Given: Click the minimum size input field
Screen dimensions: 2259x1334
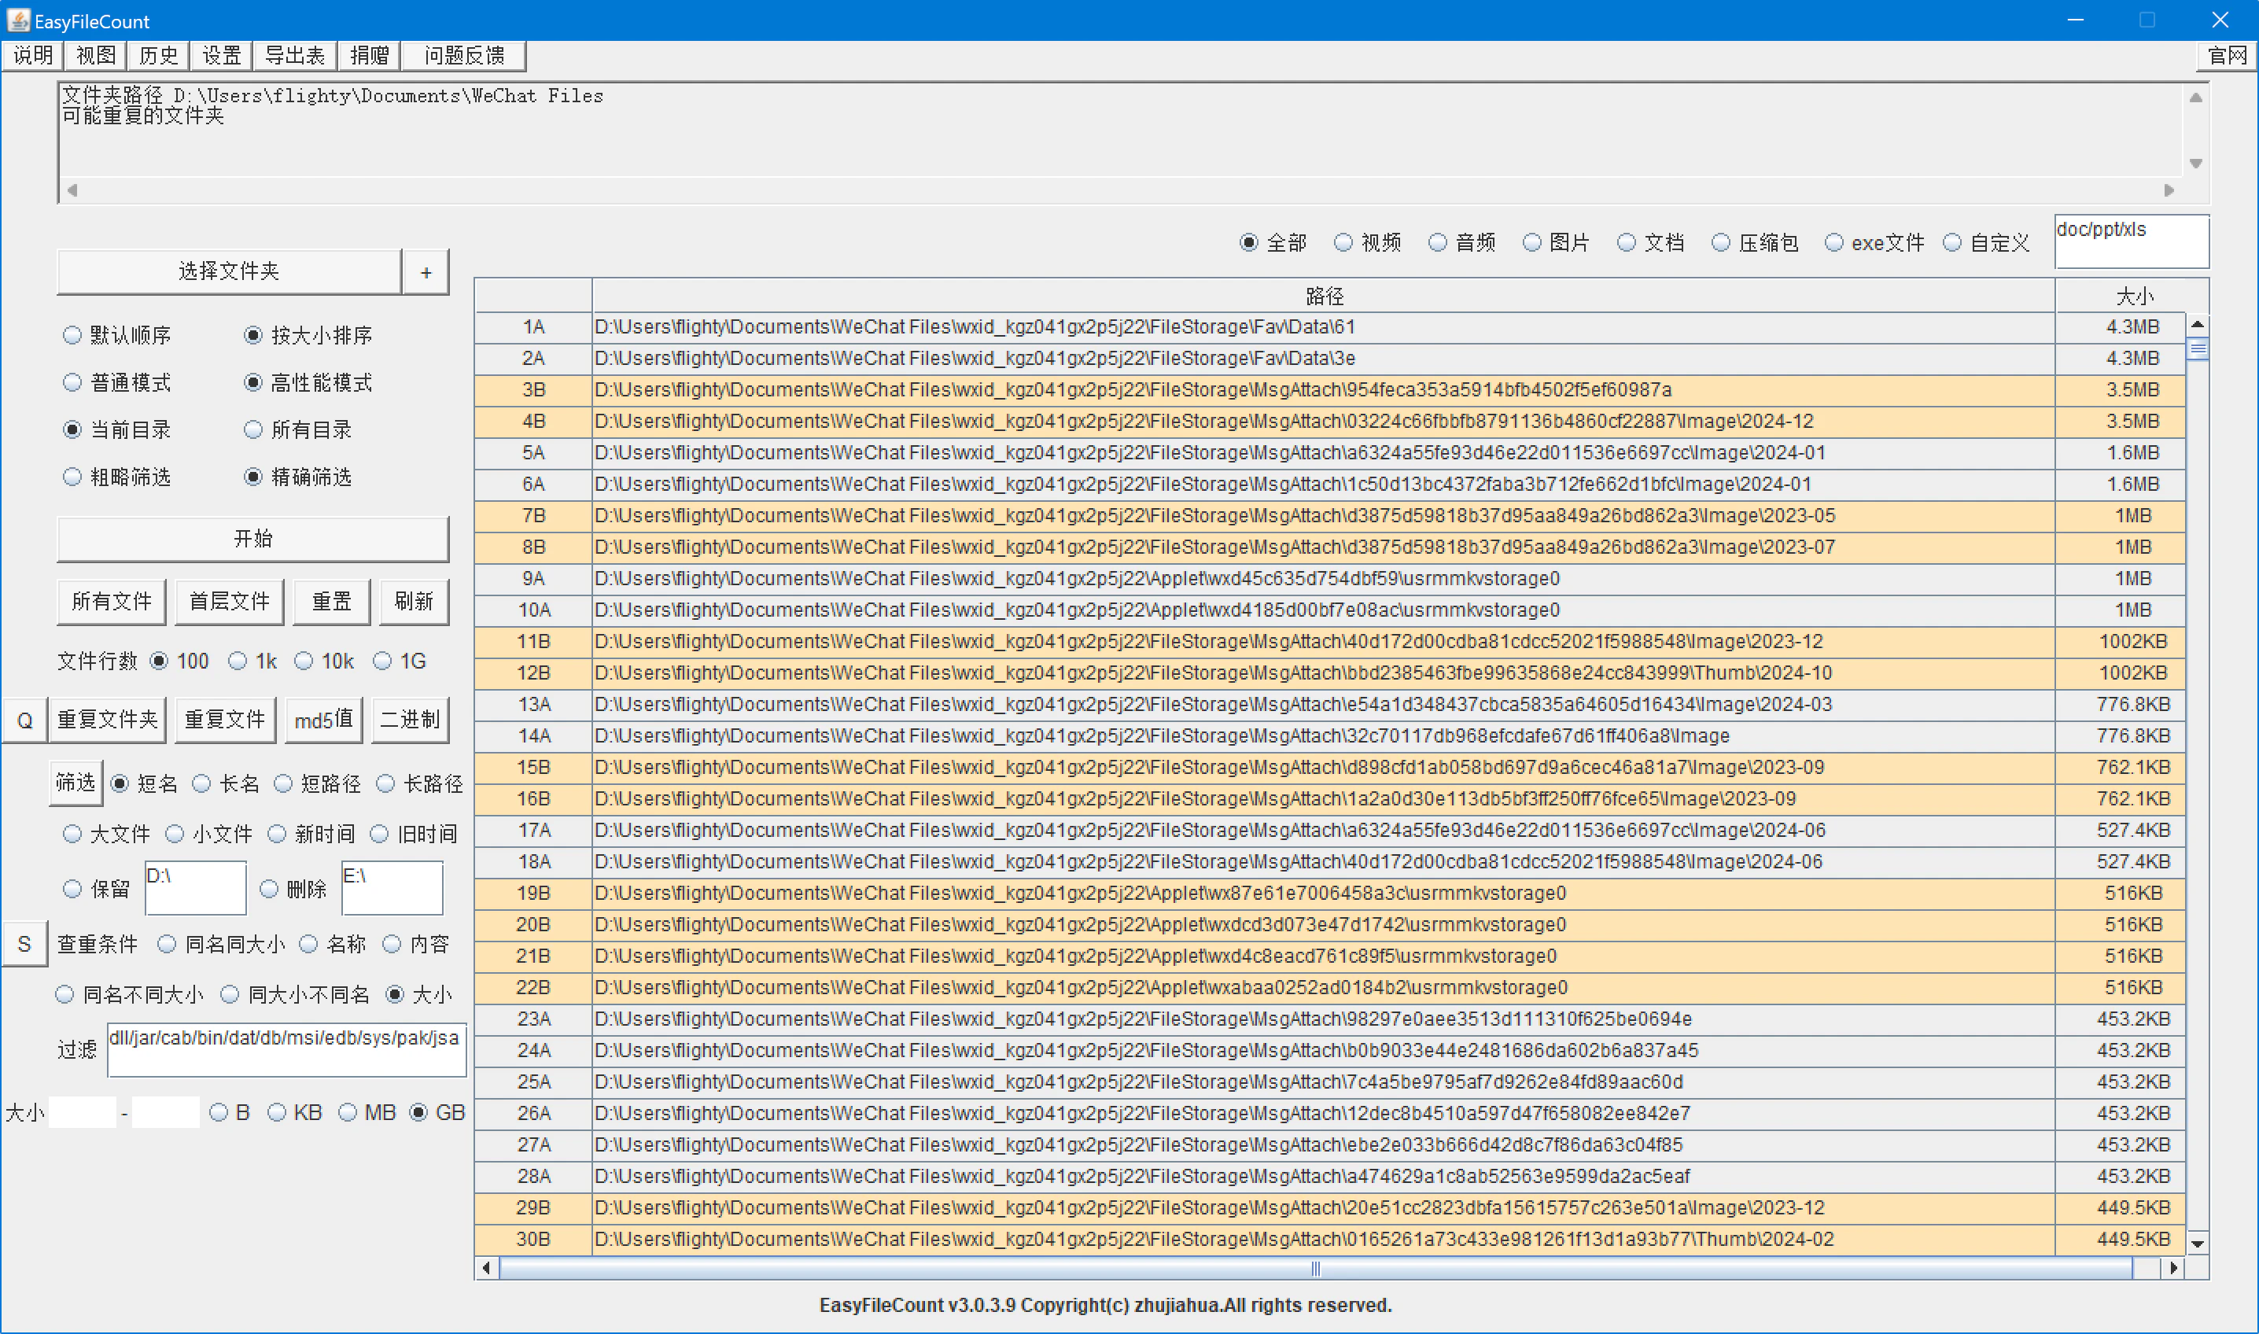Looking at the screenshot, I should (x=83, y=1113).
